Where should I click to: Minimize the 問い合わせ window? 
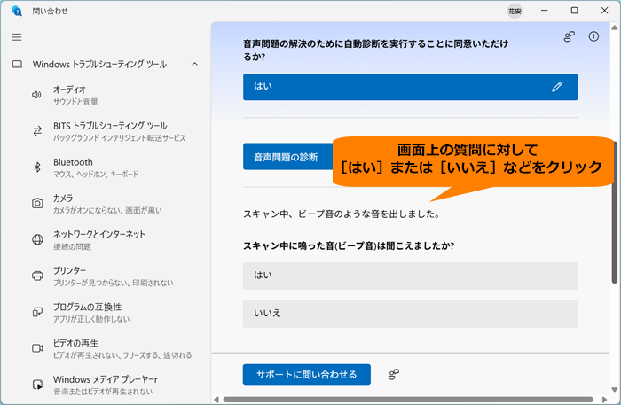pos(545,11)
